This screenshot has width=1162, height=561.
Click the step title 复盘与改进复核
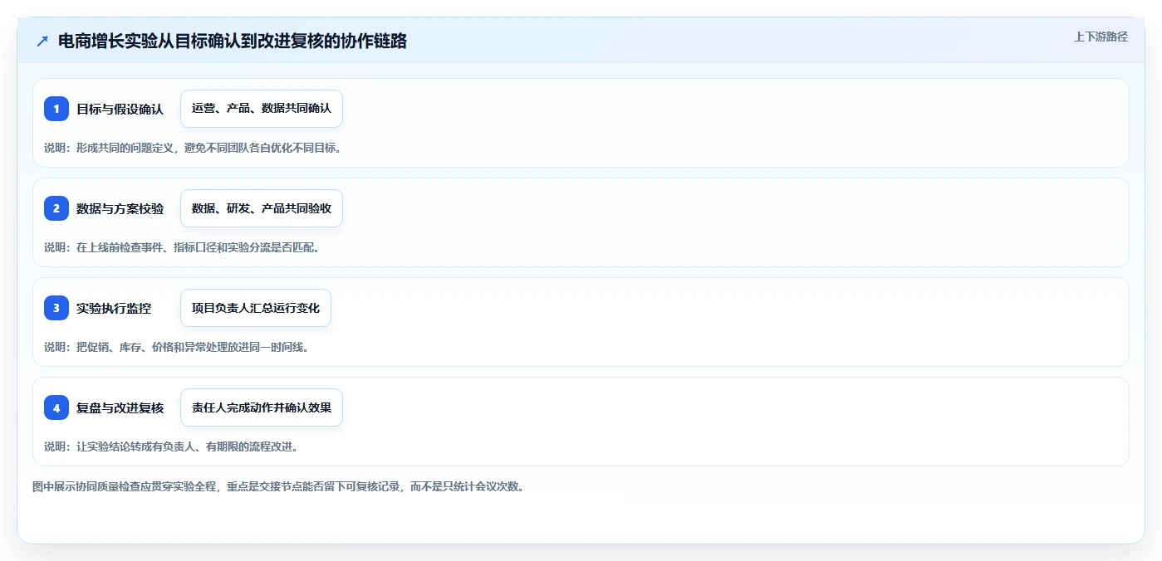[120, 407]
